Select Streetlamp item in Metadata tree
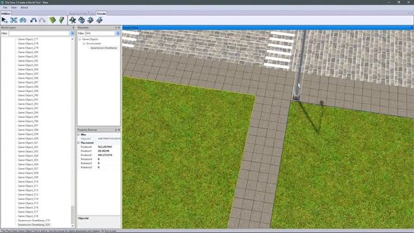Viewport: 414px width, 233px height. pos(103,48)
